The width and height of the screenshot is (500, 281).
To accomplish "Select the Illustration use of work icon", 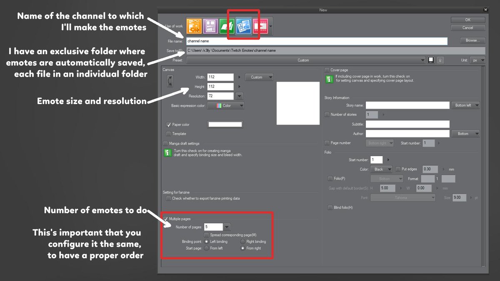I will [194, 27].
